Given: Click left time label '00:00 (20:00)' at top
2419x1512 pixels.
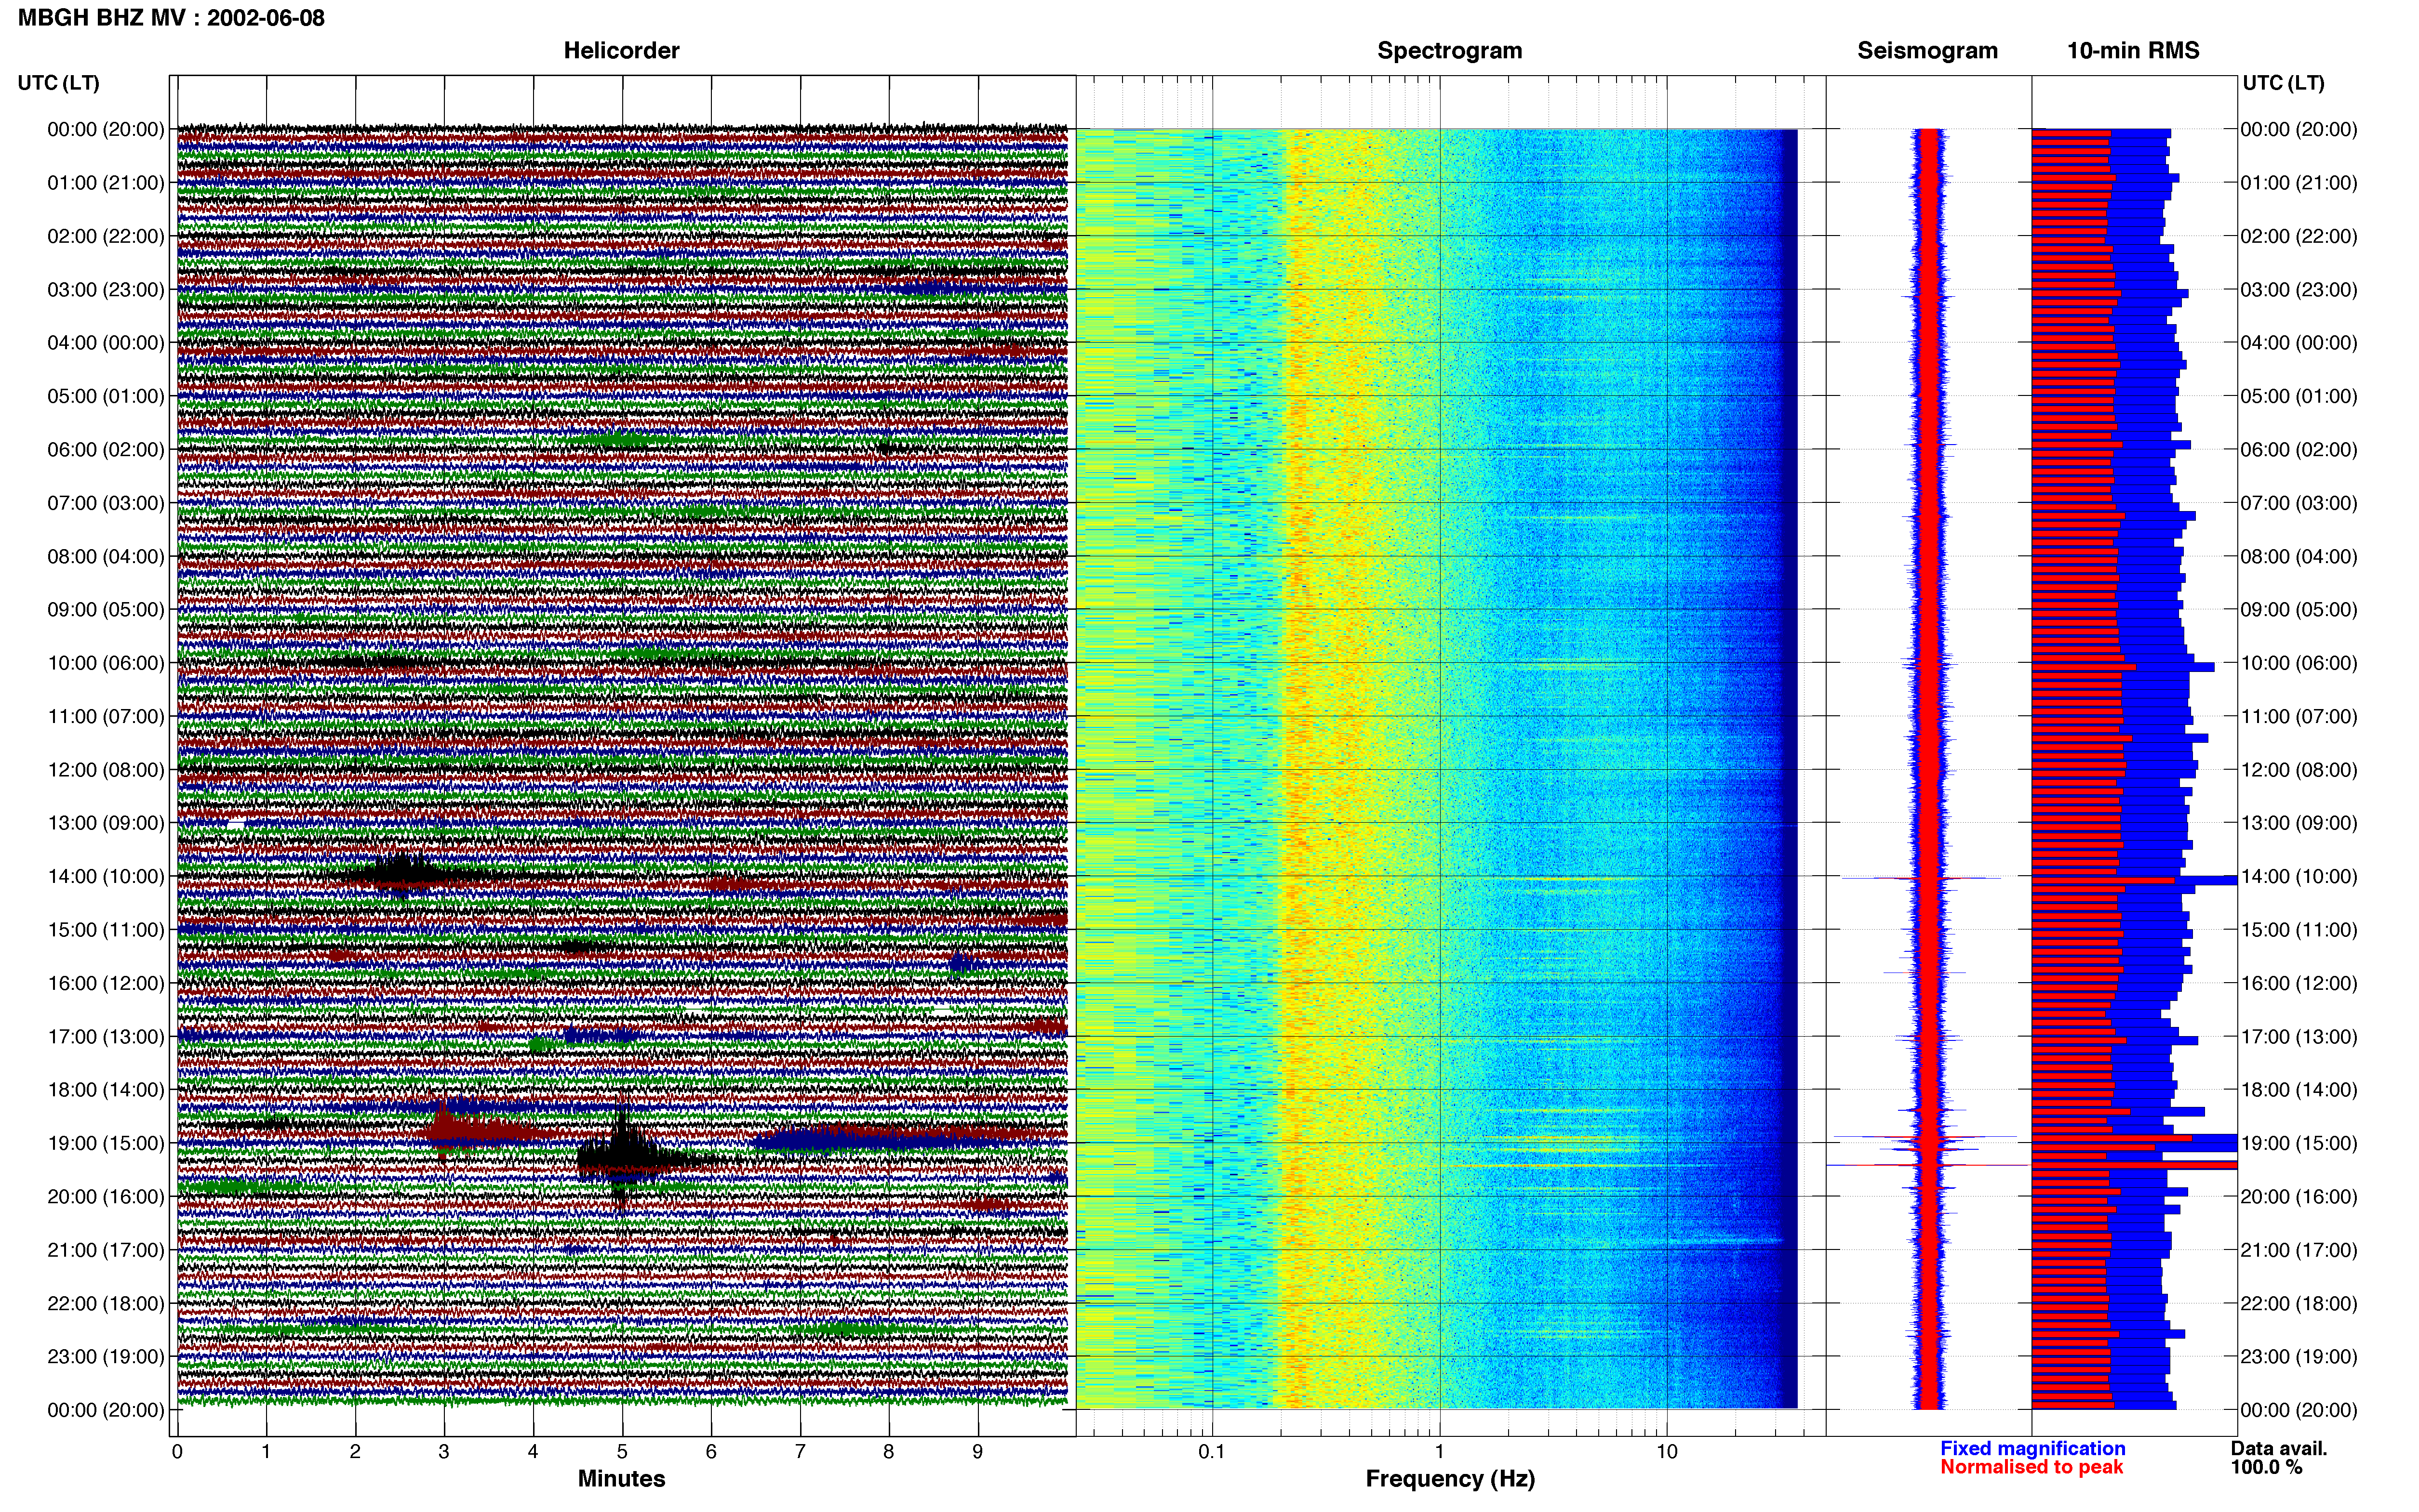Looking at the screenshot, I should pos(106,129).
